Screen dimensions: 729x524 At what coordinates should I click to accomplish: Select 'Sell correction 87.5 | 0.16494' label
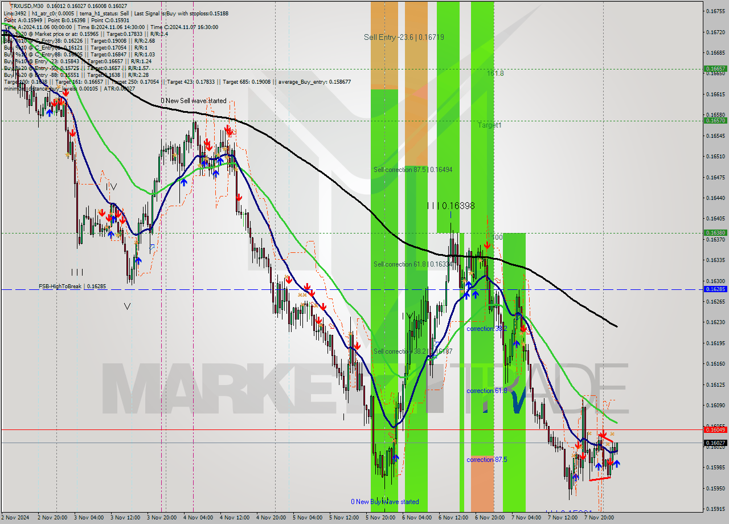pyautogui.click(x=413, y=170)
